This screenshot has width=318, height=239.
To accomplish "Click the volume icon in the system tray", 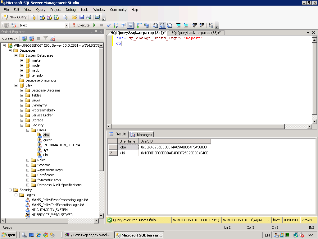I will 302,235.
